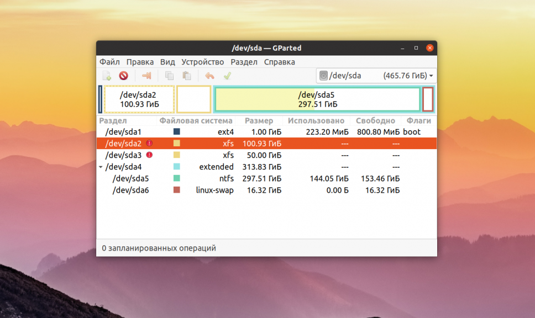Image resolution: width=535 pixels, height=318 pixels.
Task: Open the Устройство menu
Action: 203,62
